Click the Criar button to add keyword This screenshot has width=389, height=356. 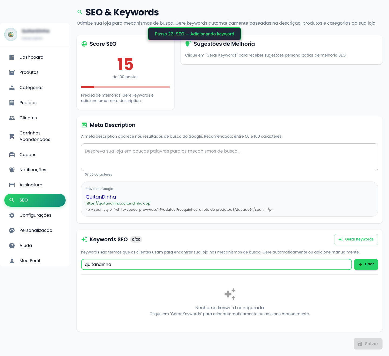[x=366, y=265]
